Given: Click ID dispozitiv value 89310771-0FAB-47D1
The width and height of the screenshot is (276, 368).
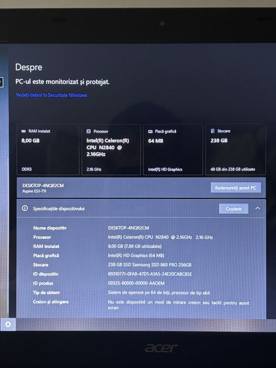Looking at the screenshot, I should click(150, 274).
